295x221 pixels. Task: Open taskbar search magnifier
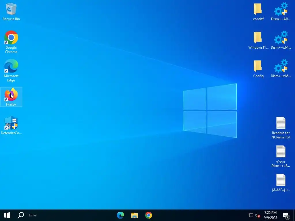(x=21, y=215)
